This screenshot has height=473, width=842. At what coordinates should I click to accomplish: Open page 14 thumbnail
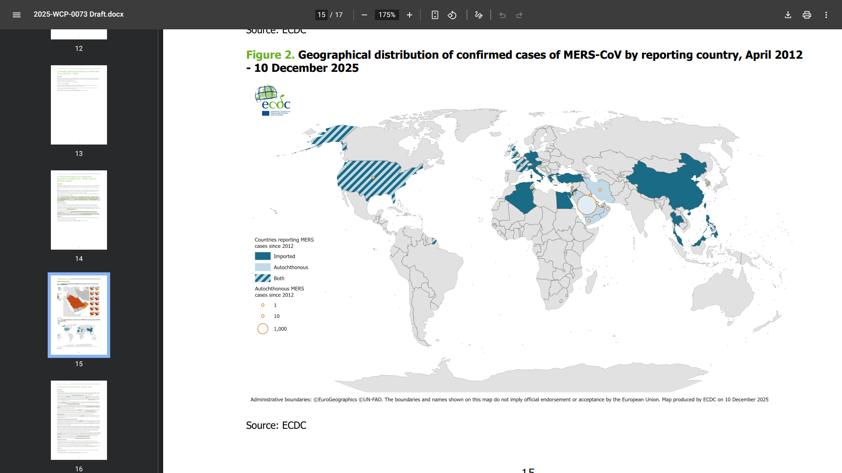[x=79, y=210]
